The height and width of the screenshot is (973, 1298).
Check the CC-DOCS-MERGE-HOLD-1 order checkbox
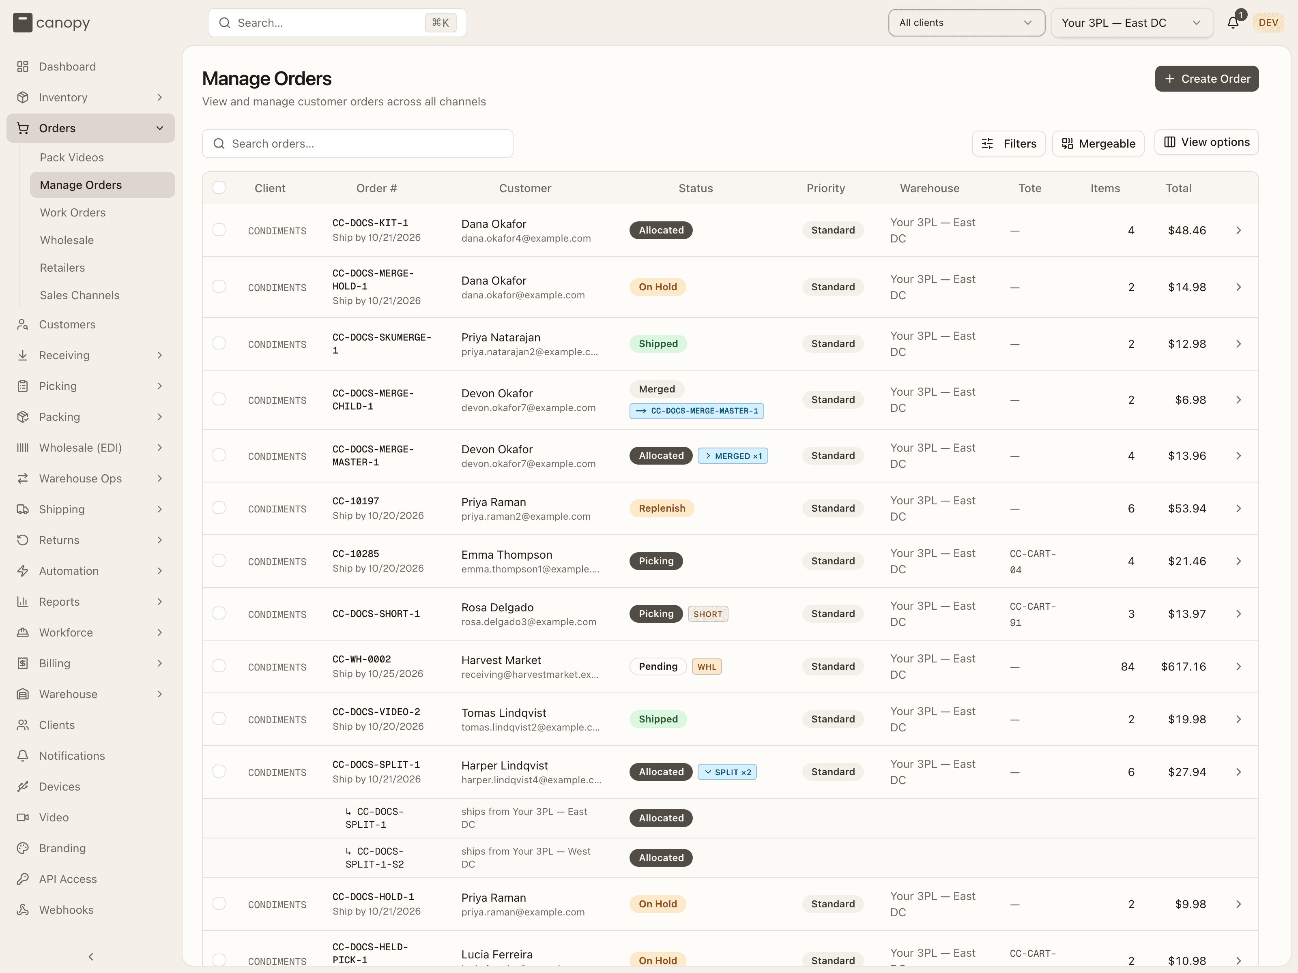click(x=219, y=286)
